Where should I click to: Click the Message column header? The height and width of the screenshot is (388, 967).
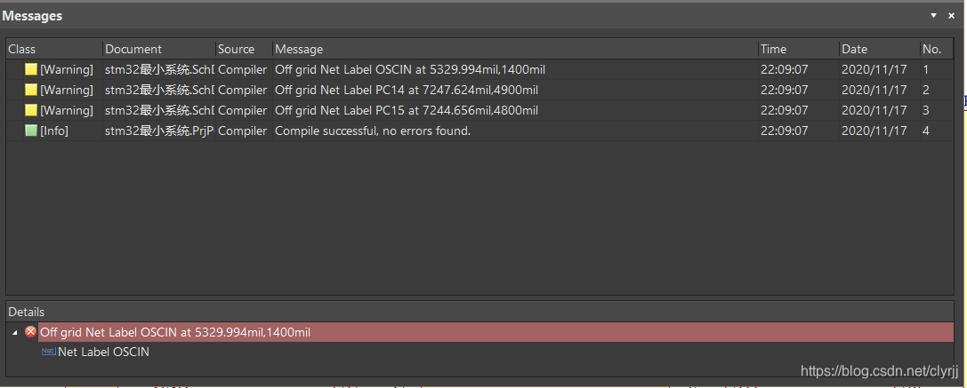point(514,49)
